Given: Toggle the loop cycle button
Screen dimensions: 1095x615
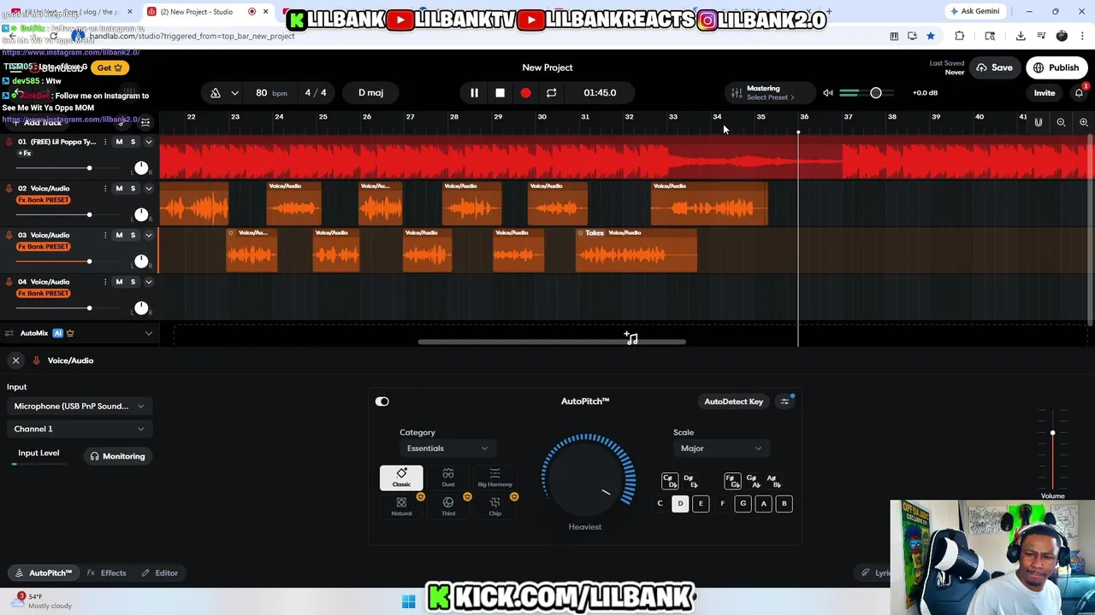Looking at the screenshot, I should [x=551, y=92].
